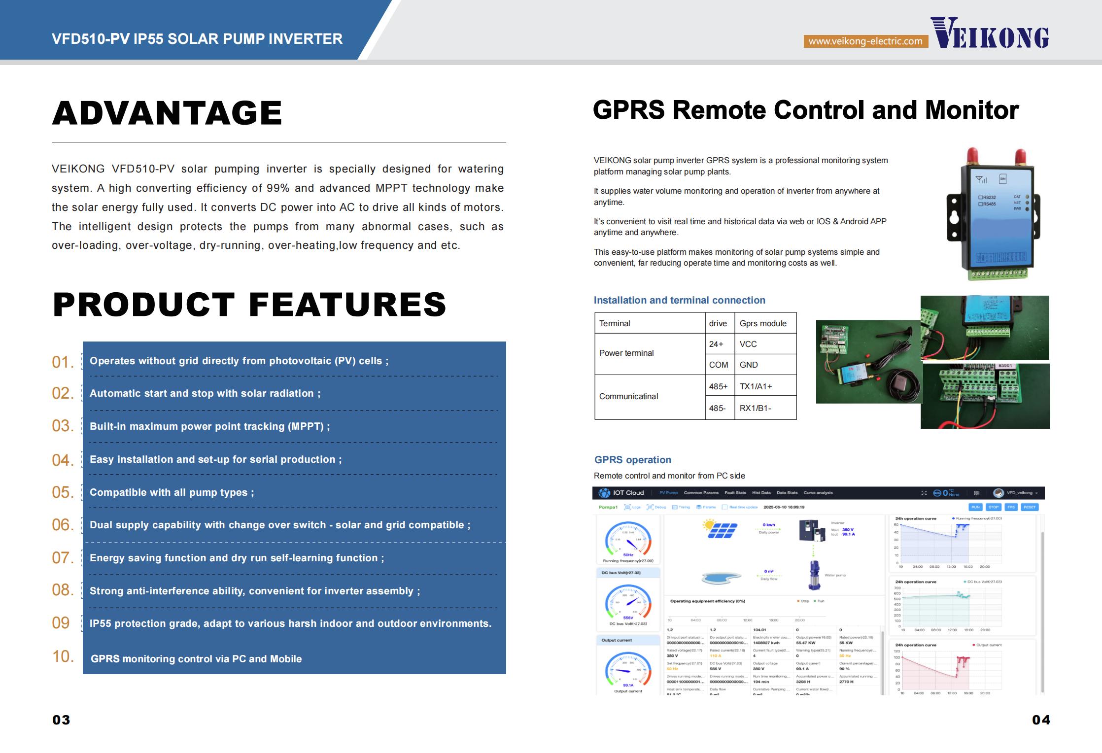Click the dashboard right-side vertical scrollbar
Image resolution: width=1102 pixels, height=753 pixels.
point(1043,611)
